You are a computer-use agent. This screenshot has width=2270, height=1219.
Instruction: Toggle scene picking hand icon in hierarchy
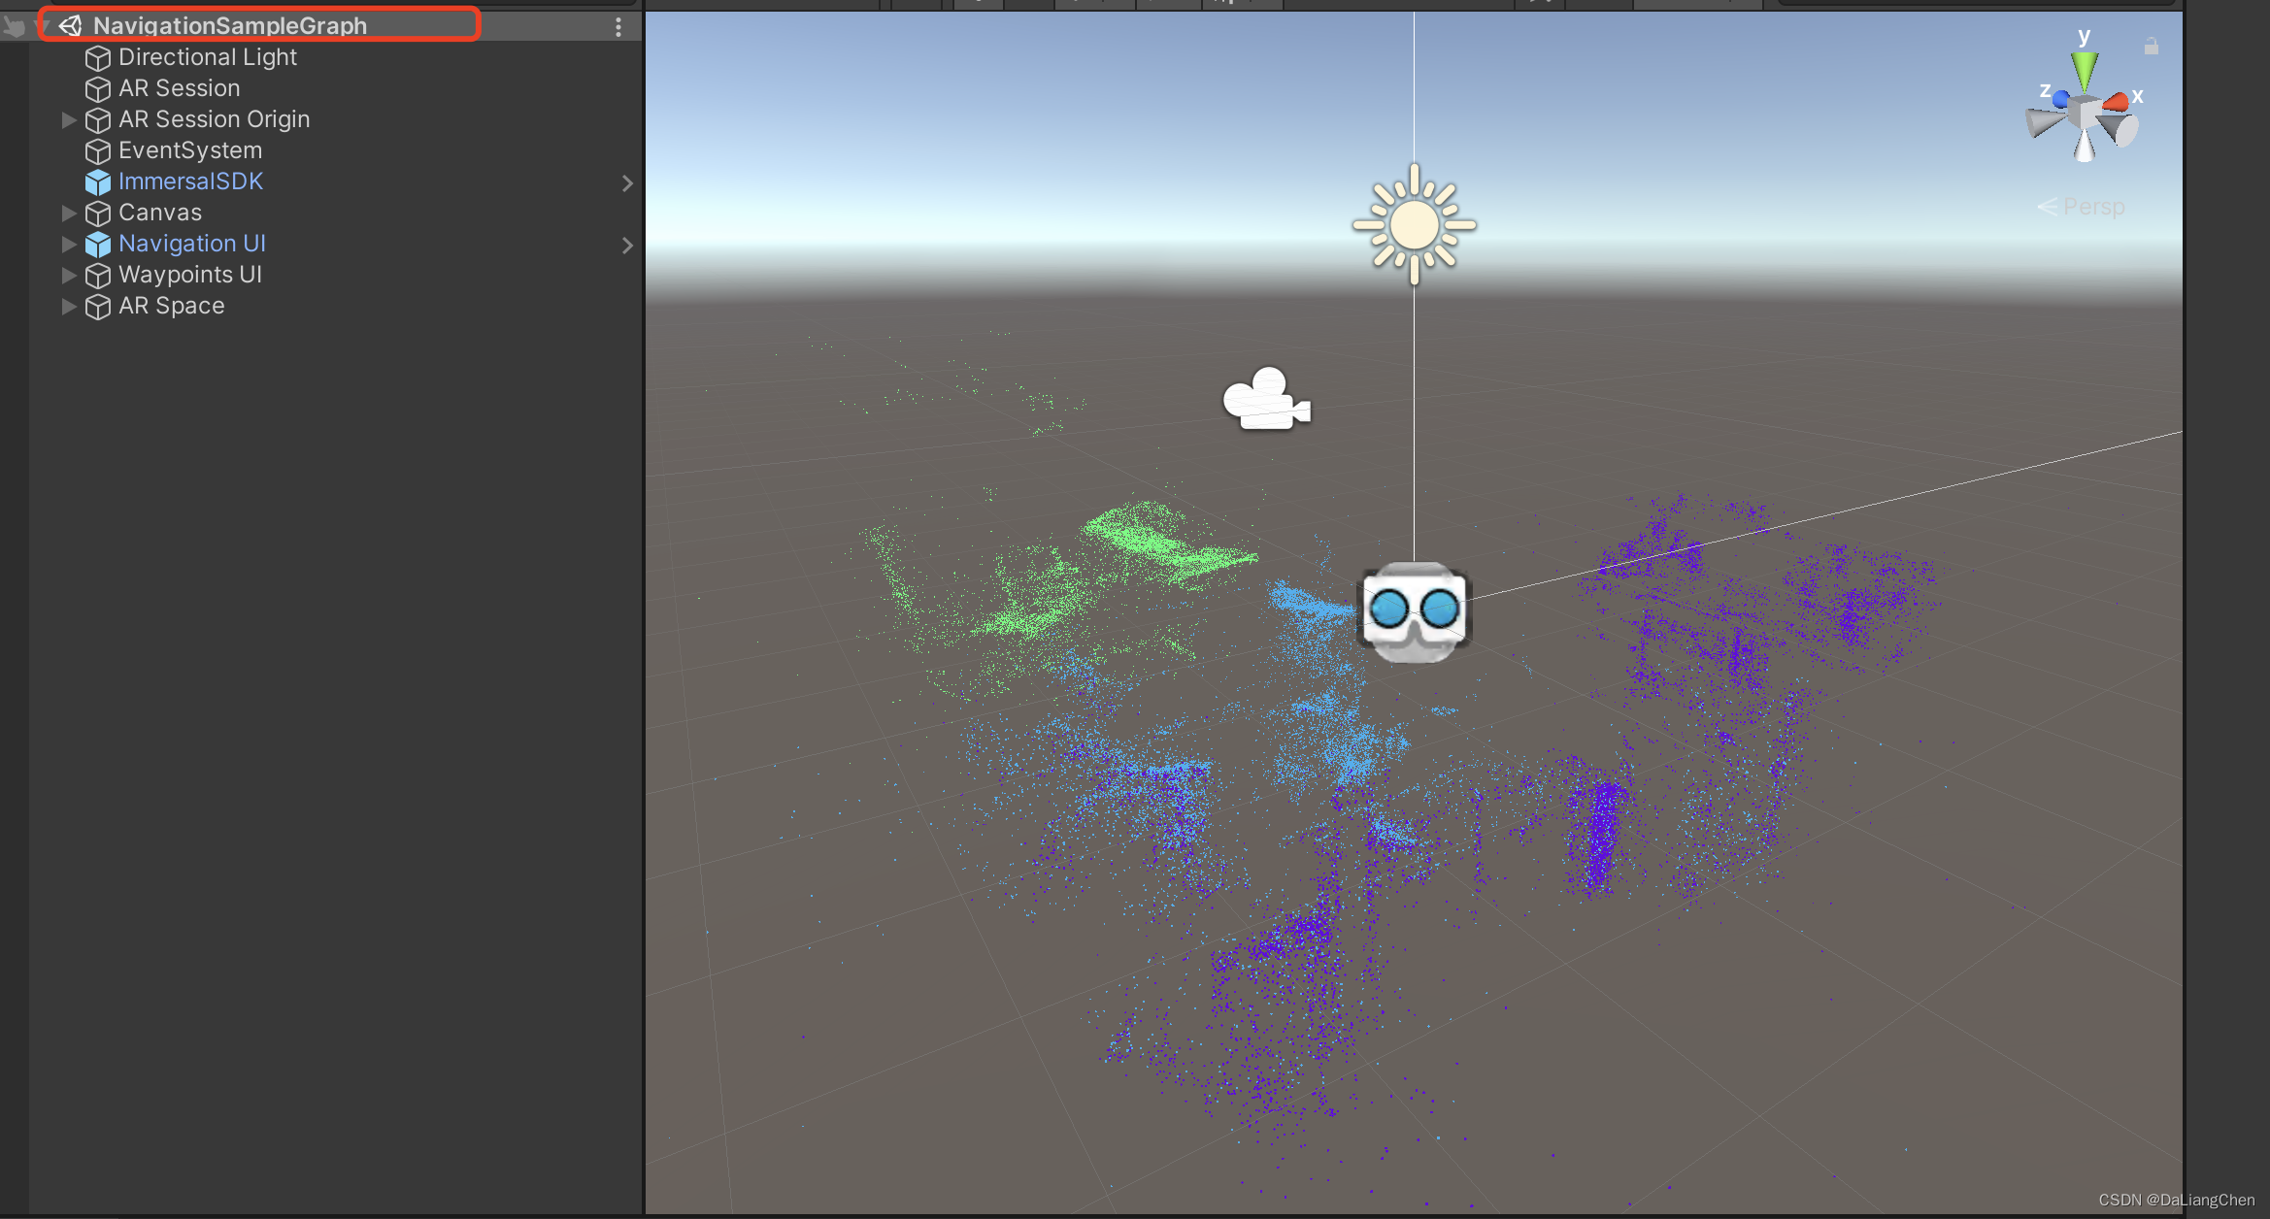tap(14, 26)
